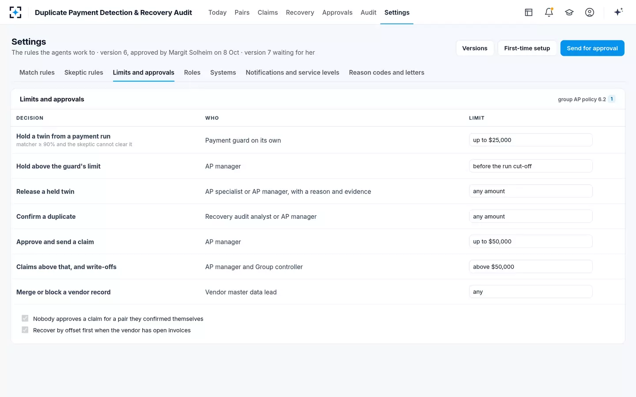The image size is (636, 397).
Task: Edit the 'up to $50,000' limit field
Action: [530, 241]
